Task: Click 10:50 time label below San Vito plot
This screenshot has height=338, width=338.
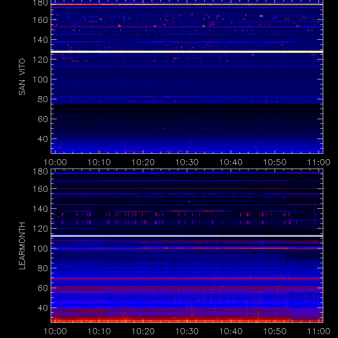Action: [x=275, y=162]
